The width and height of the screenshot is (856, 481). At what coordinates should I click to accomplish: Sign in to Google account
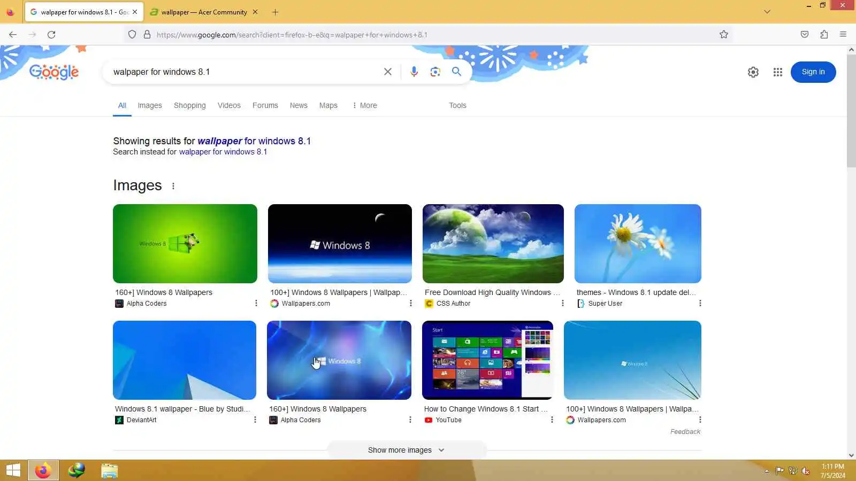click(813, 72)
